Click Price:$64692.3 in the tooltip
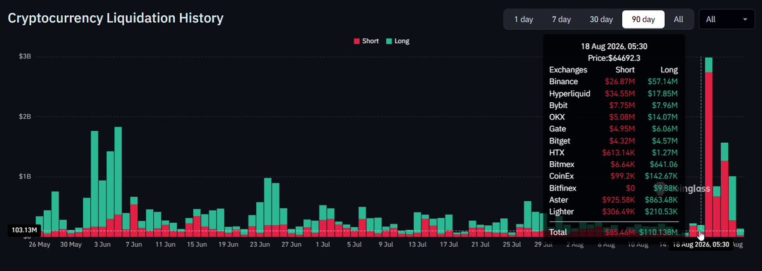This screenshot has width=762, height=271. pyautogui.click(x=614, y=58)
